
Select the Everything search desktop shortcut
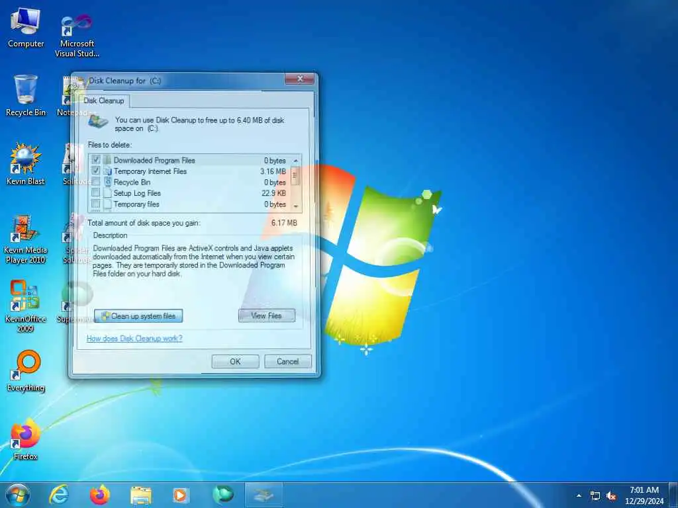pos(26,370)
